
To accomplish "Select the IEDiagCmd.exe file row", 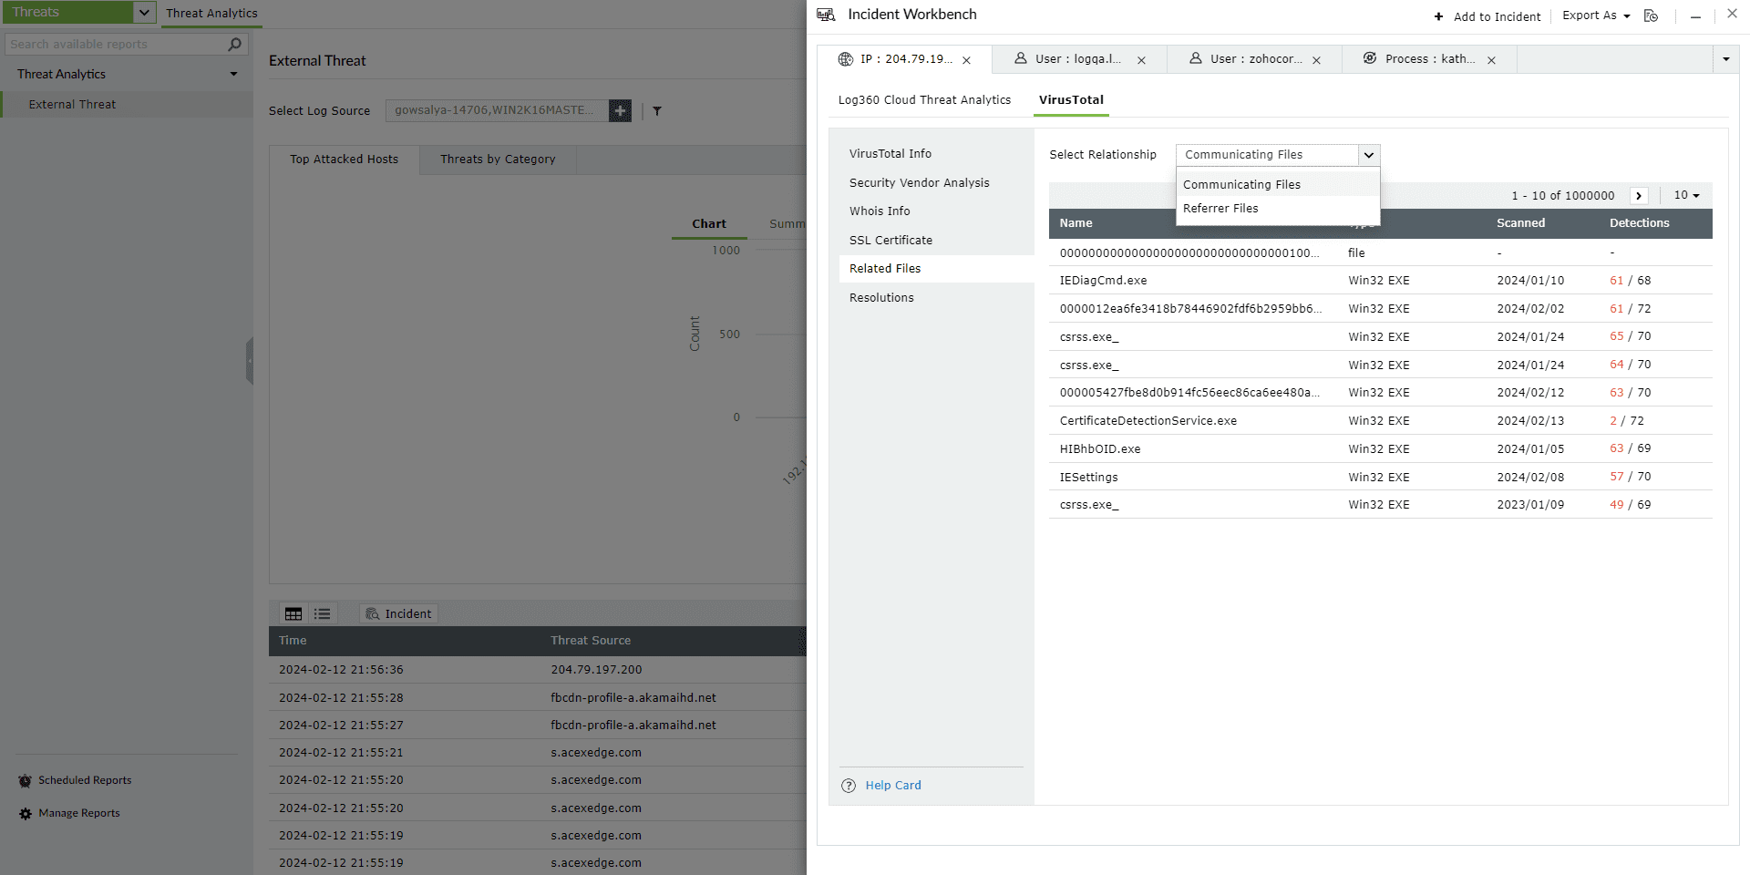I will (x=1380, y=281).
